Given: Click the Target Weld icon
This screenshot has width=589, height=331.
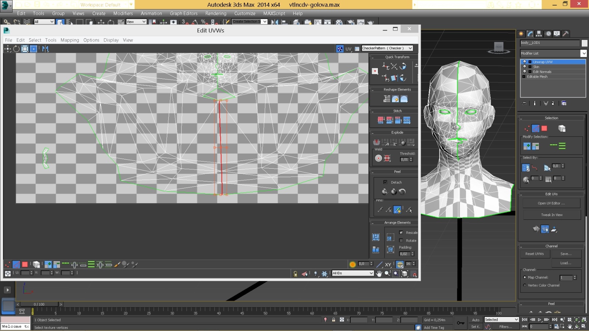Looking at the screenshot, I should [x=378, y=158].
